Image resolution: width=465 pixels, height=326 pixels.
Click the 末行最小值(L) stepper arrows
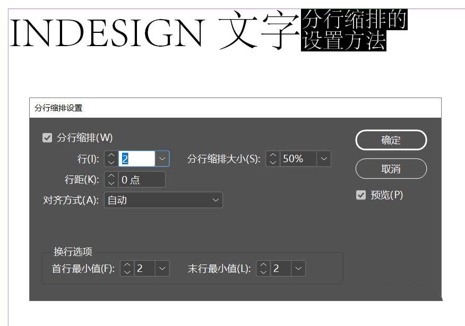point(263,269)
